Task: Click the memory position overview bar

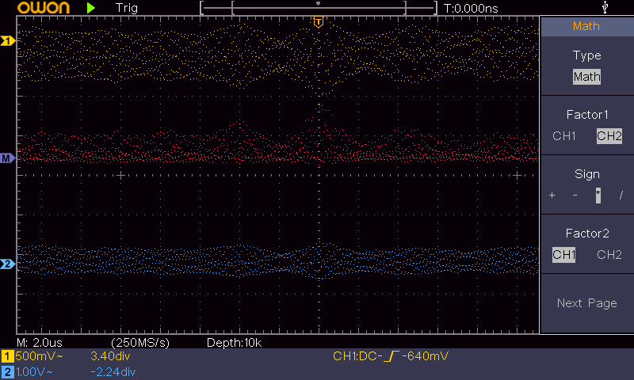Action: click(x=319, y=8)
